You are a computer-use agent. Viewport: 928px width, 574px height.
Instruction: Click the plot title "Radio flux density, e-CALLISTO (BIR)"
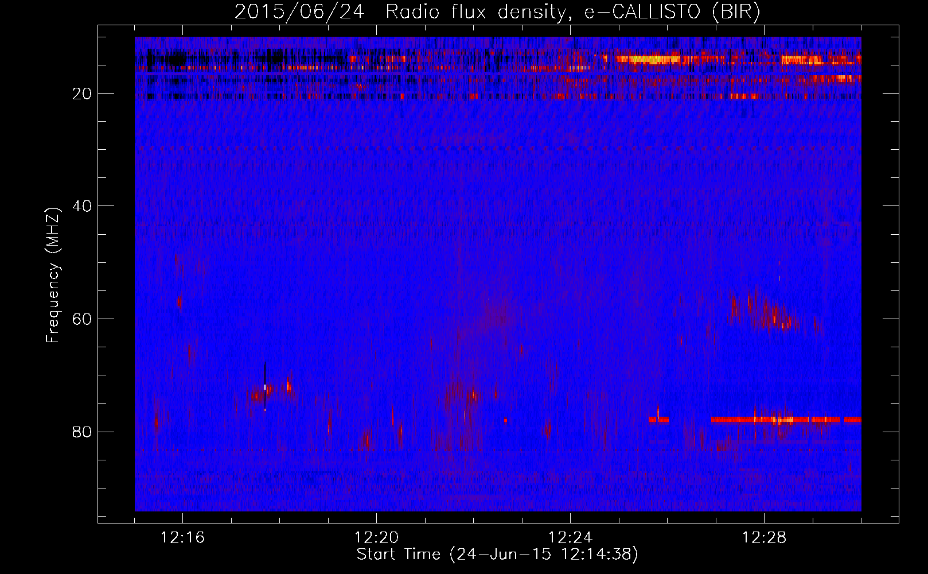coord(572,12)
